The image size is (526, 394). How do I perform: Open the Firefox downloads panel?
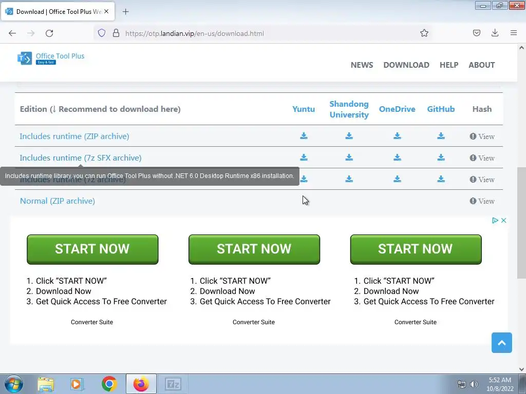tap(495, 33)
